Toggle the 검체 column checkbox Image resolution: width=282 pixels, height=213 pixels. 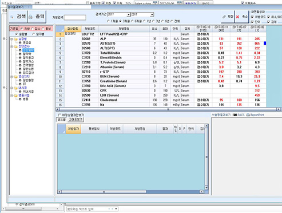269,22
